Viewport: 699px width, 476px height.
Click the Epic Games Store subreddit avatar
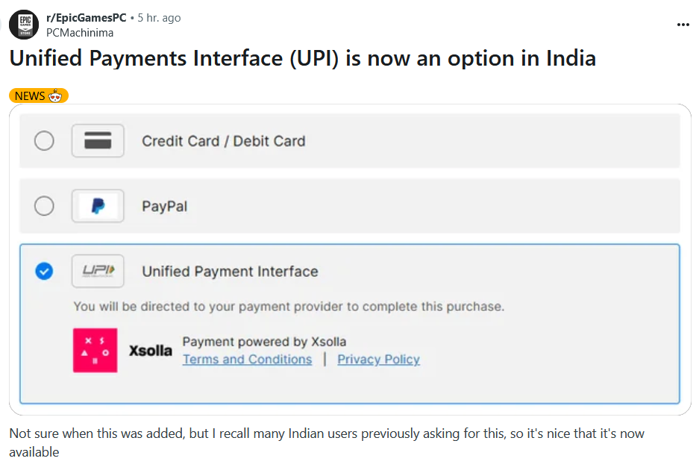pyautogui.click(x=24, y=25)
